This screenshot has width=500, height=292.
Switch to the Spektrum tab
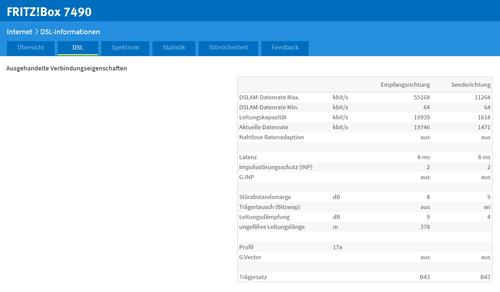tap(125, 48)
